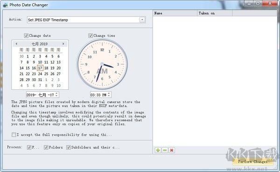The width and height of the screenshot is (280, 172).
Task: Click the green add files icon
Action: [x=158, y=150]
